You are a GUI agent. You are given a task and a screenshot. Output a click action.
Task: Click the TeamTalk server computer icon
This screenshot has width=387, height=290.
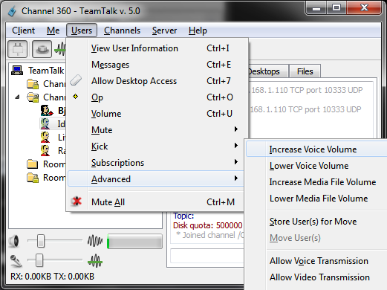tap(17, 71)
